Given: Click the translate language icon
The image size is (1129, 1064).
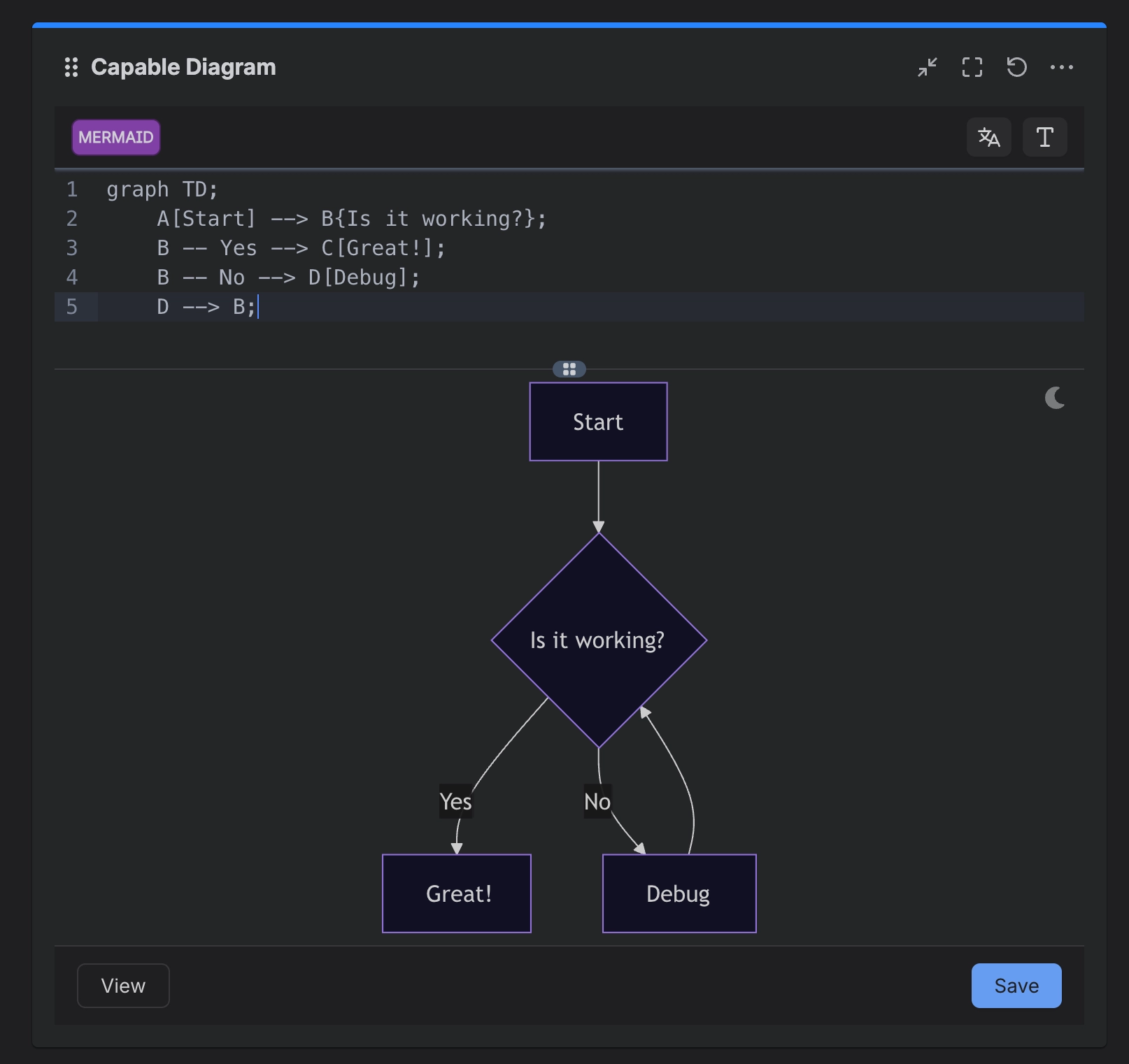Looking at the screenshot, I should pos(989,137).
